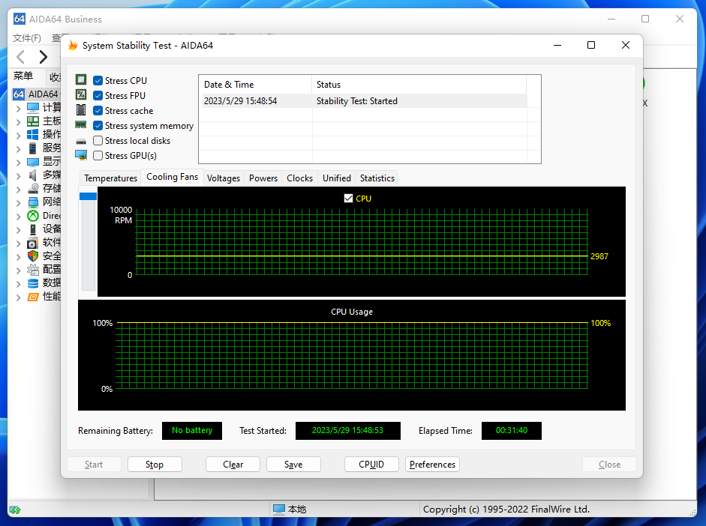Select the network tree icon
This screenshot has width=706, height=526.
coord(33,202)
